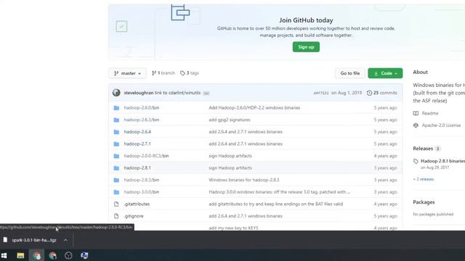The image size is (465, 261).
Task: Open commit 'Add Hadoop-2.6.0/HDP-2.2 windows binaries'
Action: (x=254, y=108)
